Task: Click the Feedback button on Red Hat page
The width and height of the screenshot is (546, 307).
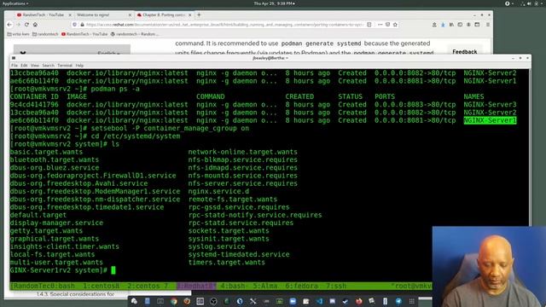Action: 464,51
